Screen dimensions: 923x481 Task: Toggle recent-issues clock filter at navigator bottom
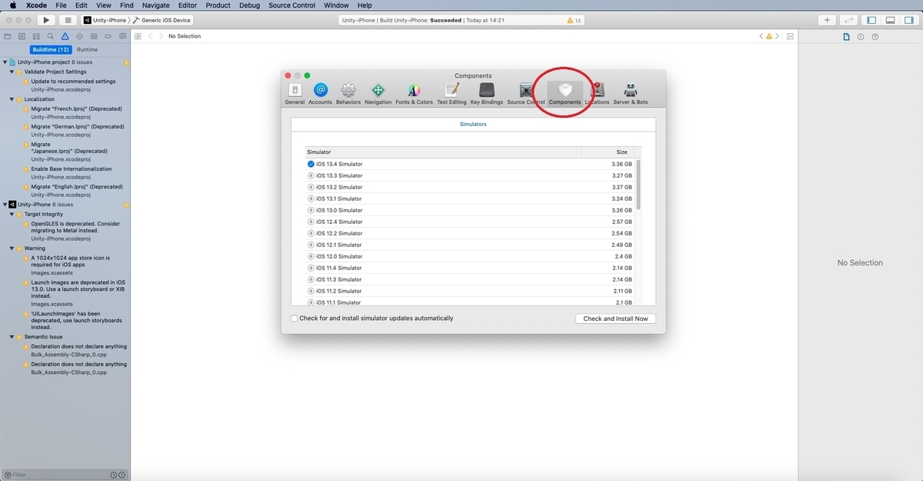tap(114, 475)
